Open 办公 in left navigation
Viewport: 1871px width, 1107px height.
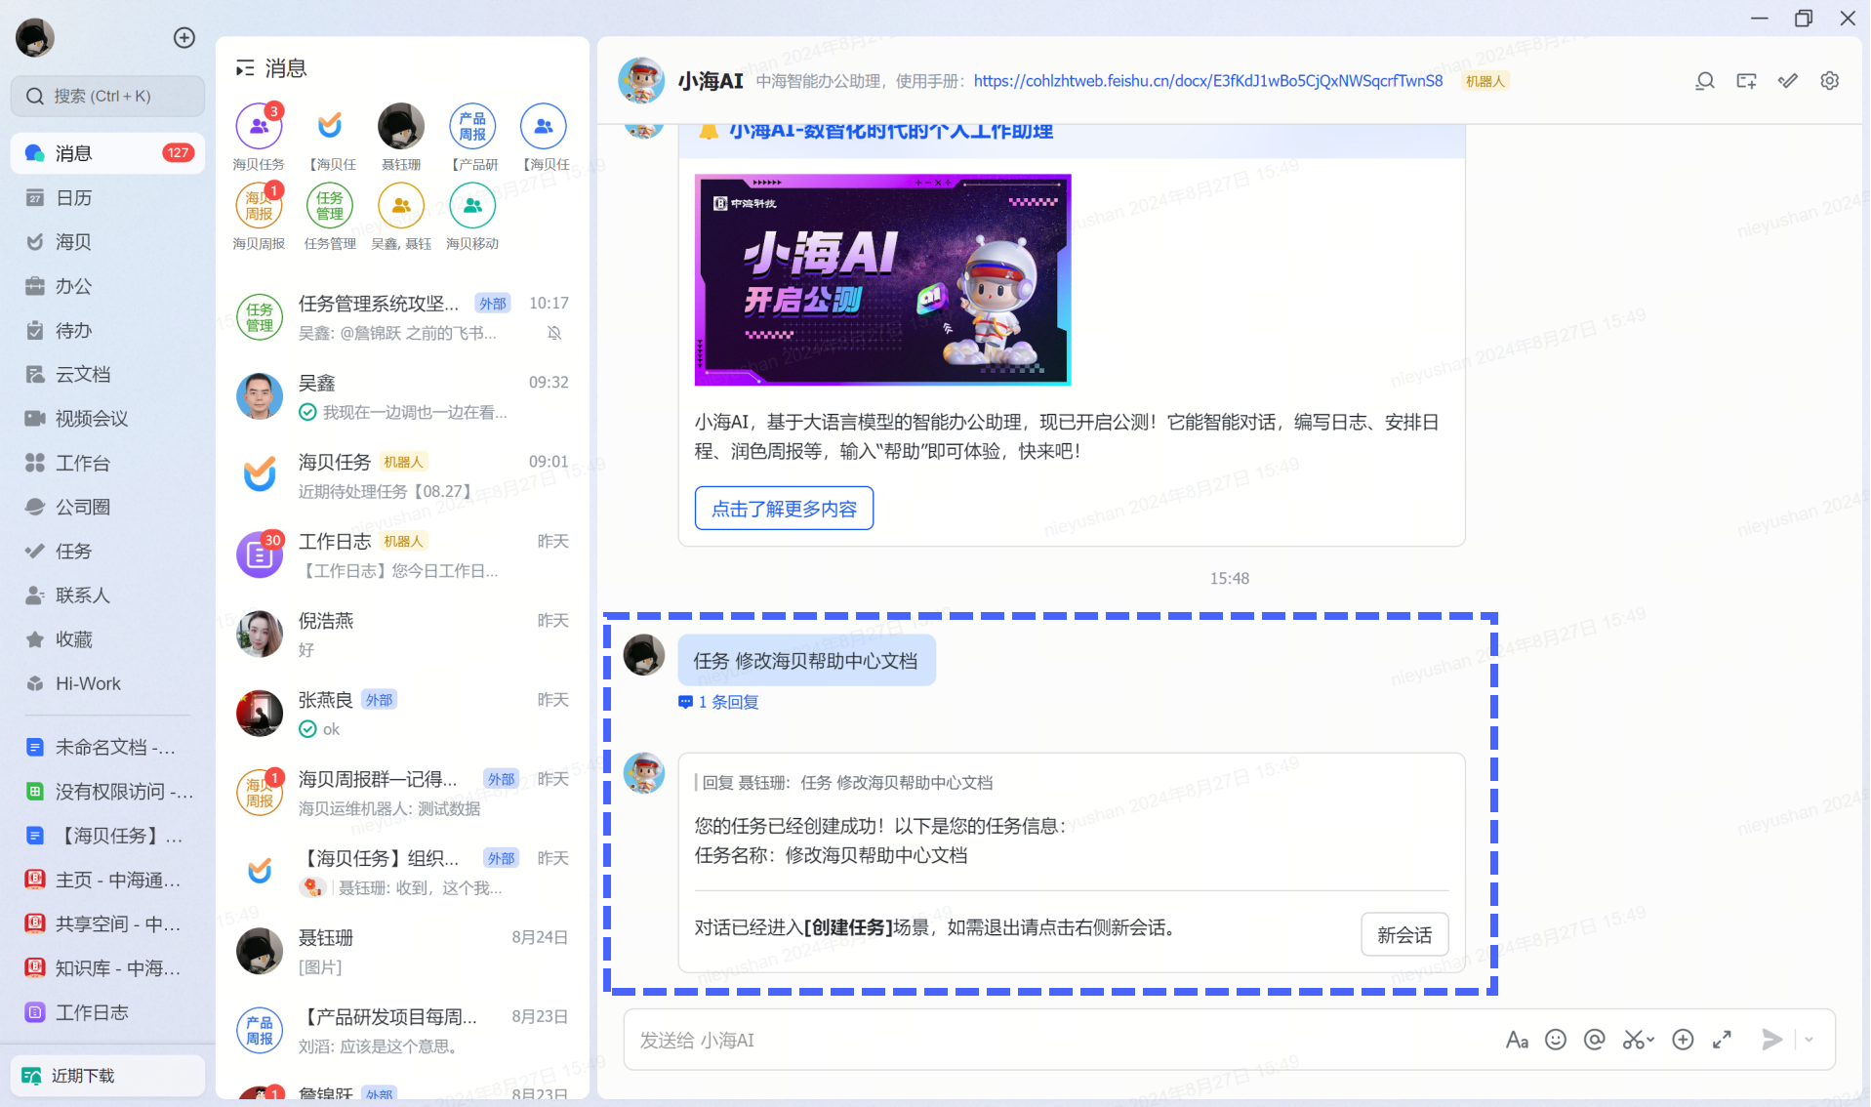pos(107,286)
